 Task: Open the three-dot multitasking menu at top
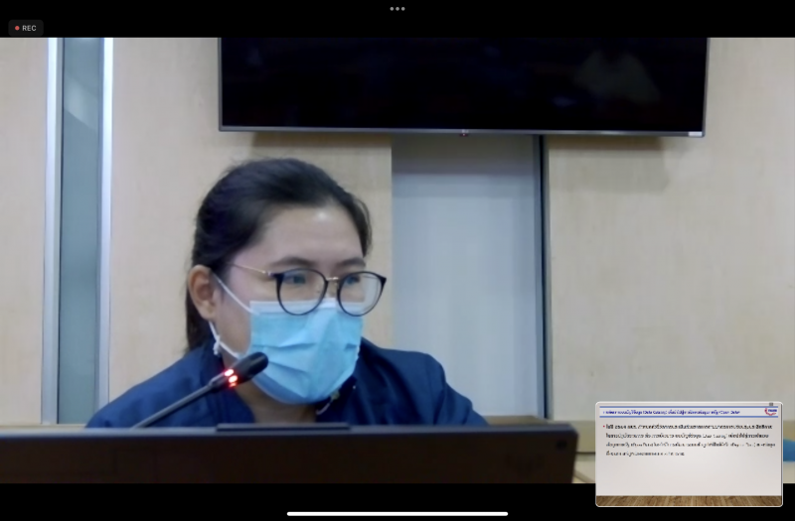(x=397, y=9)
